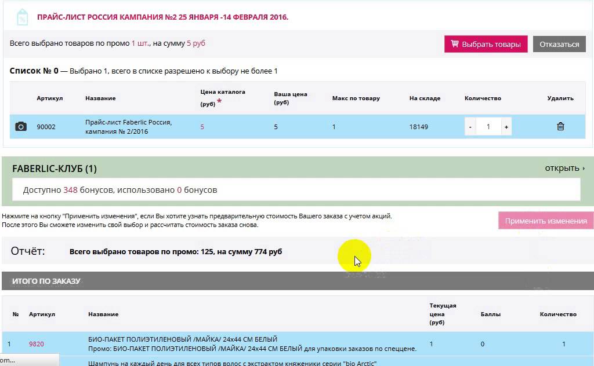Click the product name Прайс-лист Faberlic Россия
Image resolution: width=594 pixels, height=366 pixels.
[128, 127]
